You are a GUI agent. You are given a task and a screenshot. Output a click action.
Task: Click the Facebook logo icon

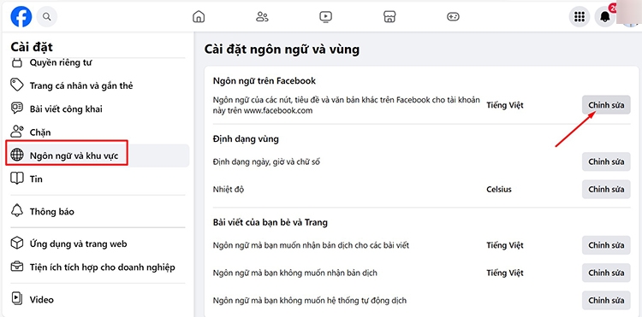point(21,17)
